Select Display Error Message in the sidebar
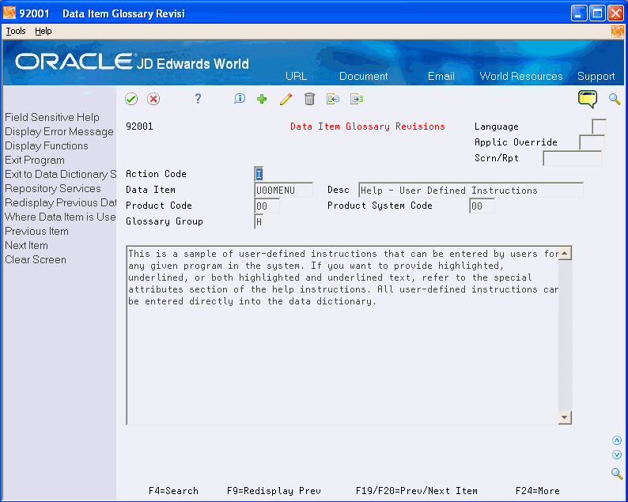The height and width of the screenshot is (502, 628). [x=59, y=132]
